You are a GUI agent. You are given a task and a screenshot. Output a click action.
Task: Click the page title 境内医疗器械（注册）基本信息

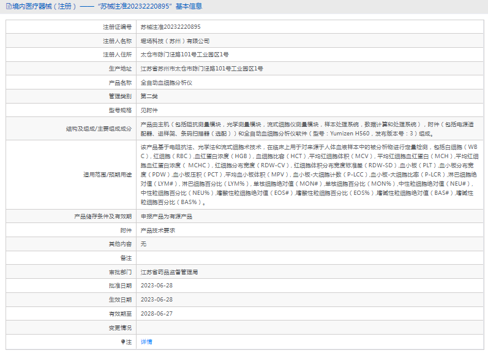[x=107, y=6]
